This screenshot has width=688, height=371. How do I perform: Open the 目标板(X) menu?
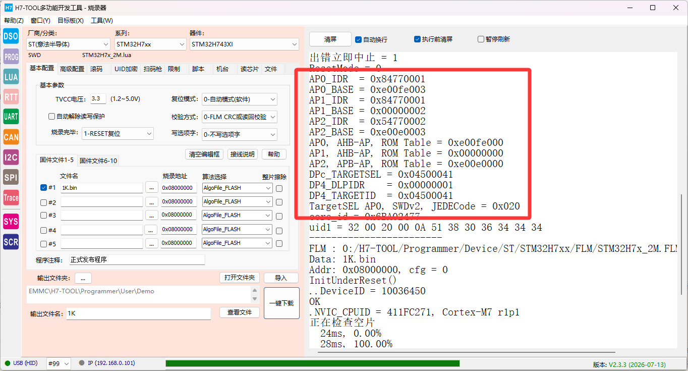(x=71, y=21)
